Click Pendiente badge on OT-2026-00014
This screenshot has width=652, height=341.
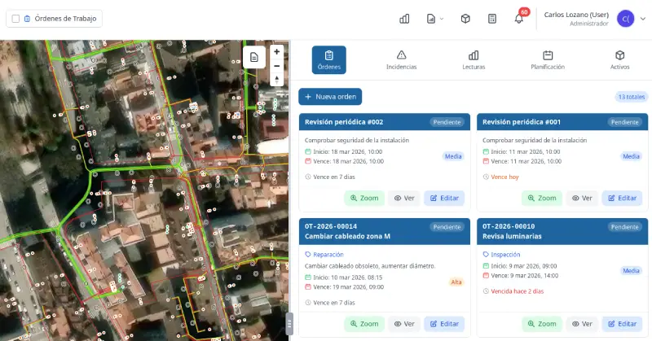[x=447, y=227]
